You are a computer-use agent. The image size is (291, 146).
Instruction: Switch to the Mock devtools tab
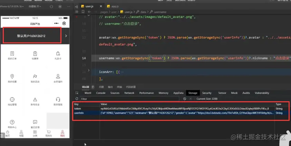pos(234,93)
